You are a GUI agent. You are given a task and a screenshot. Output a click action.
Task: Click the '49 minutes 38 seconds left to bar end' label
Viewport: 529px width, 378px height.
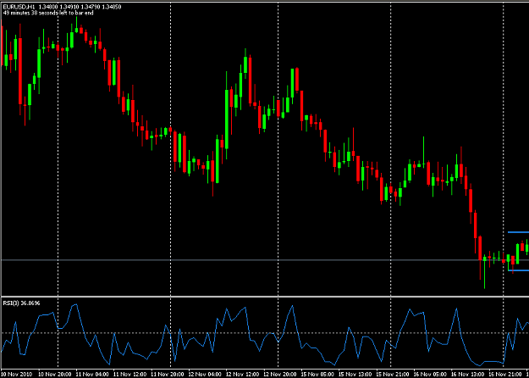[x=48, y=13]
